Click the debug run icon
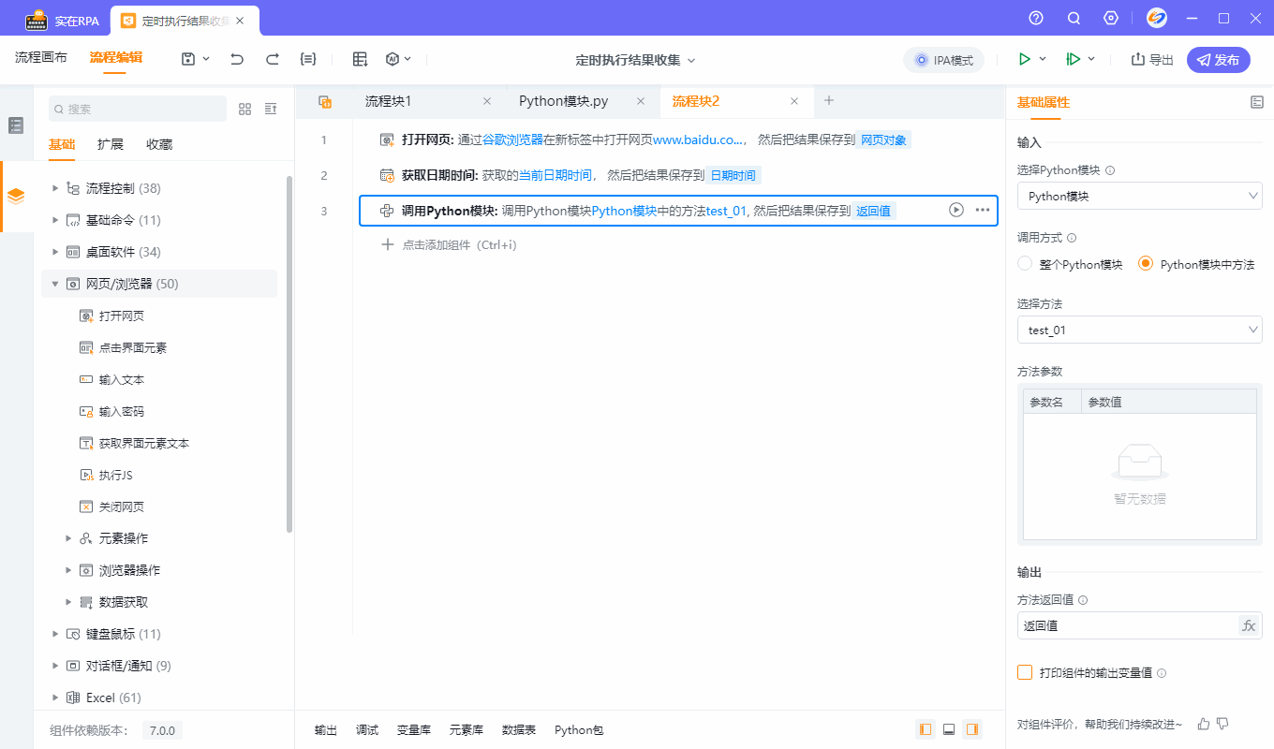The height and width of the screenshot is (749, 1274). click(x=1071, y=58)
